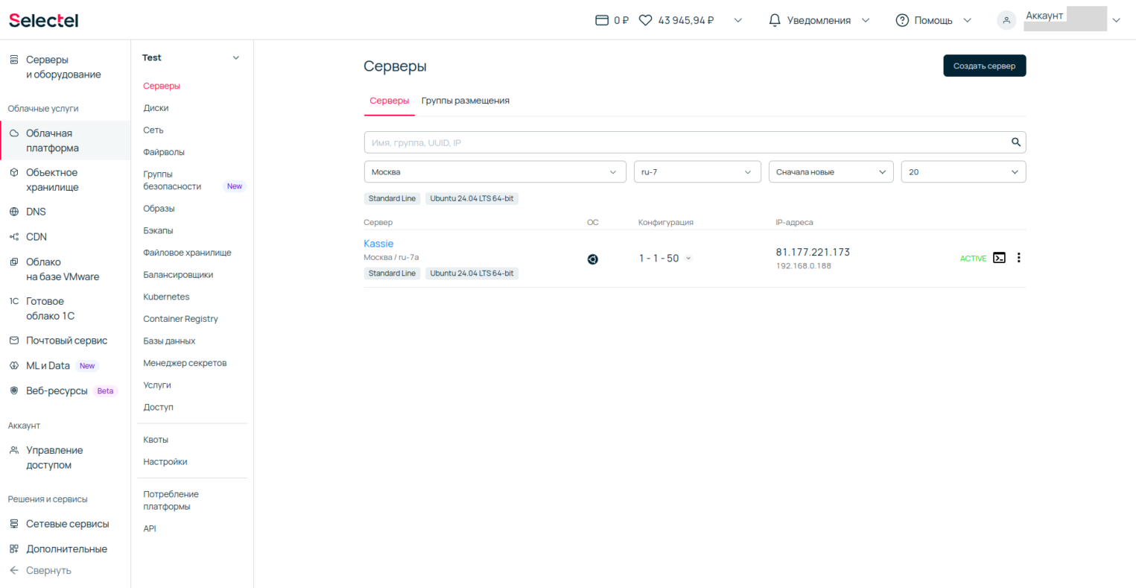
Task: Switch to the Группы размещения tab
Action: [465, 101]
